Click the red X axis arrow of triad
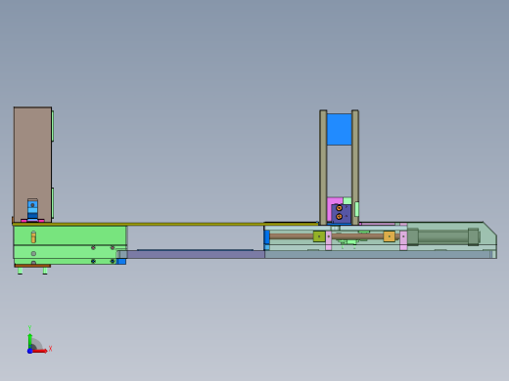Viewport: 509px width, 381px height. (40, 351)
